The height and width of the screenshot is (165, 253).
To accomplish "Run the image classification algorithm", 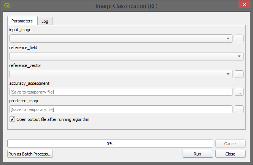I will pos(198,154).
